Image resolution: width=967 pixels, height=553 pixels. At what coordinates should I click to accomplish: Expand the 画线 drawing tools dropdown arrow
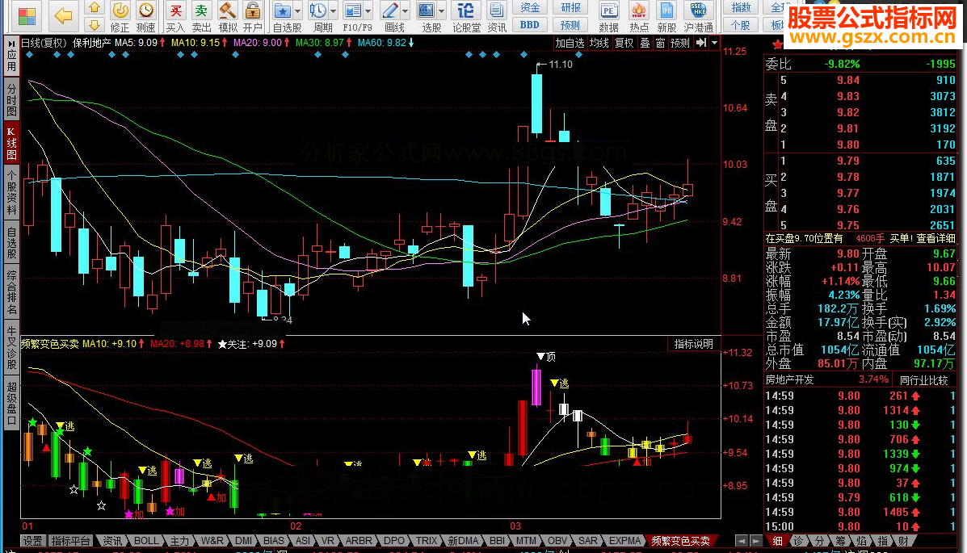406,11
